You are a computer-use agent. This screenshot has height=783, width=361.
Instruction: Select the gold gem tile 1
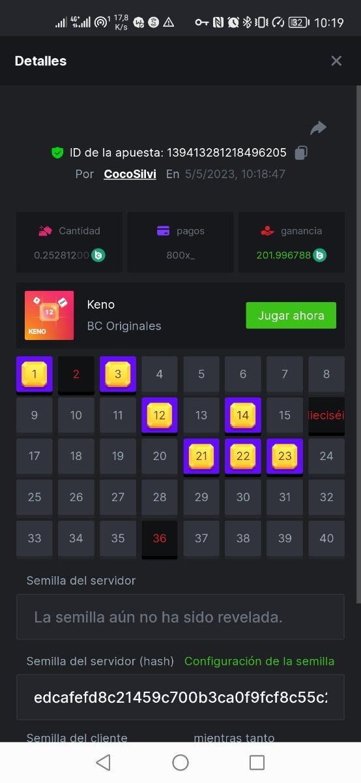35,375
